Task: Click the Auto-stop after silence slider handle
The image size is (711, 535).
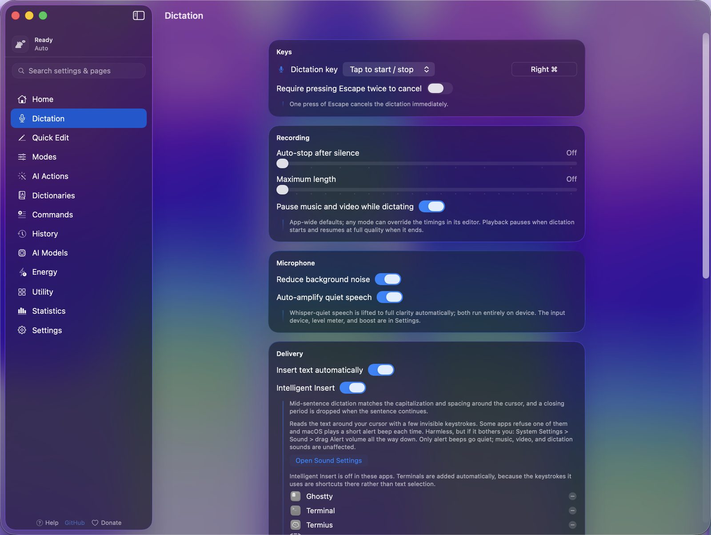Action: (x=282, y=164)
